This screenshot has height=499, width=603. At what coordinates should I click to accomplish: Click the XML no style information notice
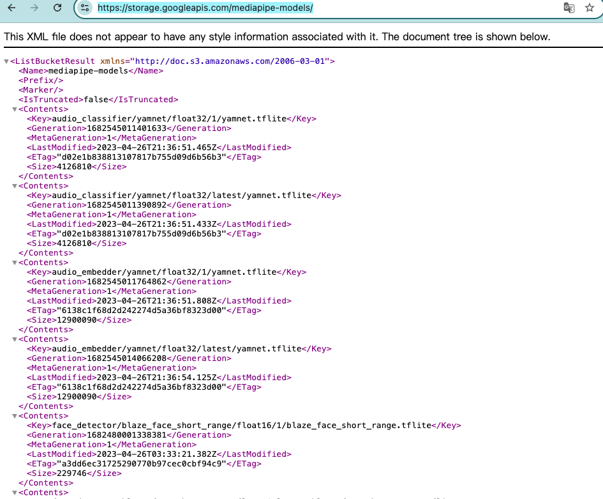(277, 36)
